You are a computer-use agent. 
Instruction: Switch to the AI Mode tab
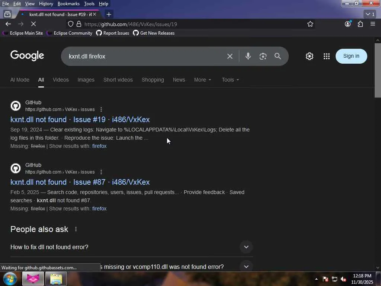(20, 80)
